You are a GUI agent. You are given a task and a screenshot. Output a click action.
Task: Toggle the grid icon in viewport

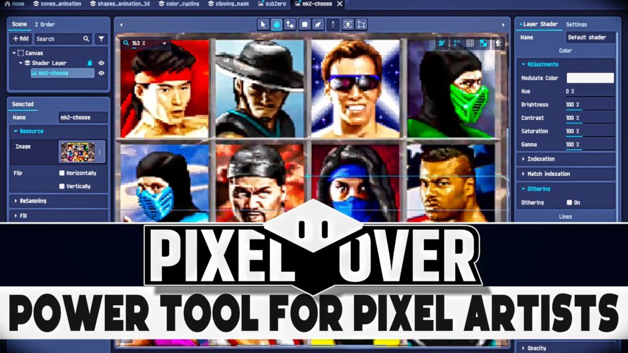[x=470, y=44]
